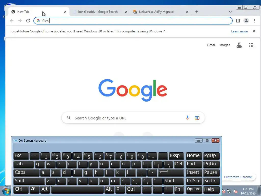
Task: Toggle right Shift key on keyboard
Action: (x=174, y=181)
